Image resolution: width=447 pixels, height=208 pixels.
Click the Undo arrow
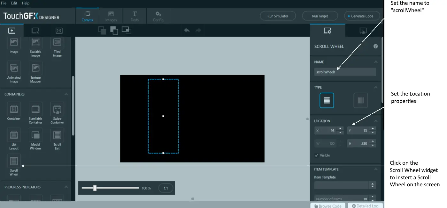coord(187,30)
